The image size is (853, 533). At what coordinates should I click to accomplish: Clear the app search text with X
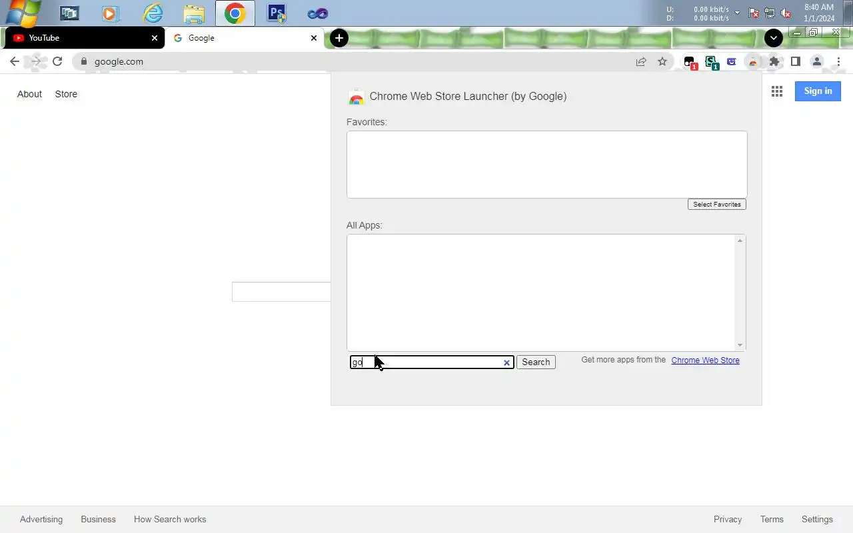[x=506, y=363]
